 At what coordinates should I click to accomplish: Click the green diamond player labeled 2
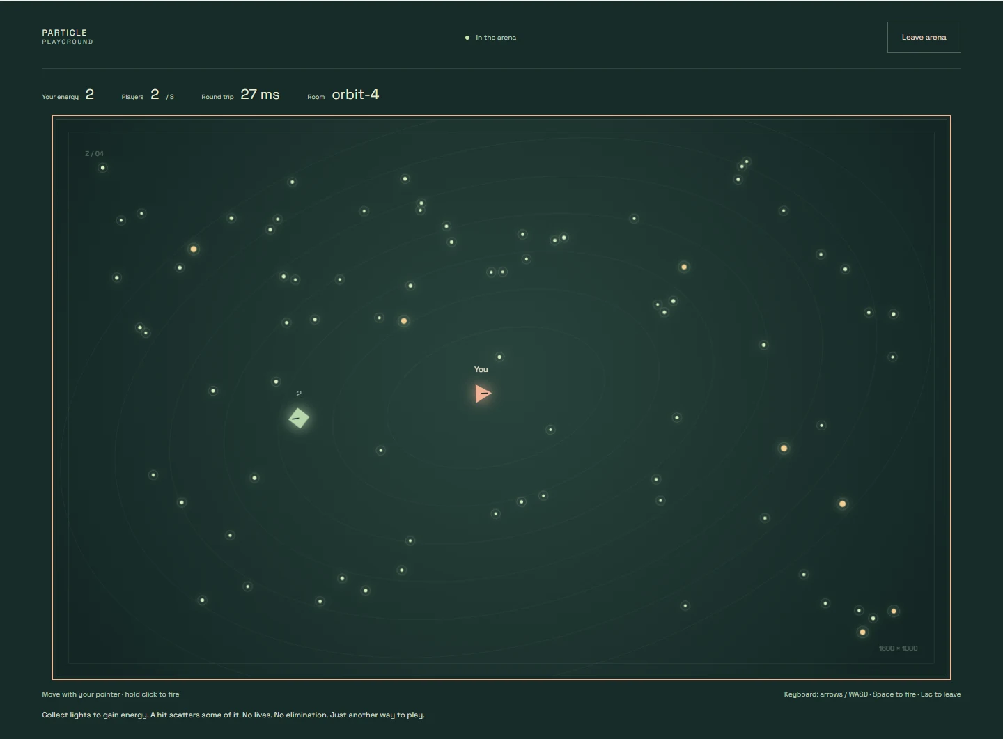(x=299, y=418)
